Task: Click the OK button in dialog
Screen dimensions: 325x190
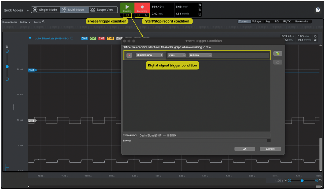Action: [x=245, y=149]
